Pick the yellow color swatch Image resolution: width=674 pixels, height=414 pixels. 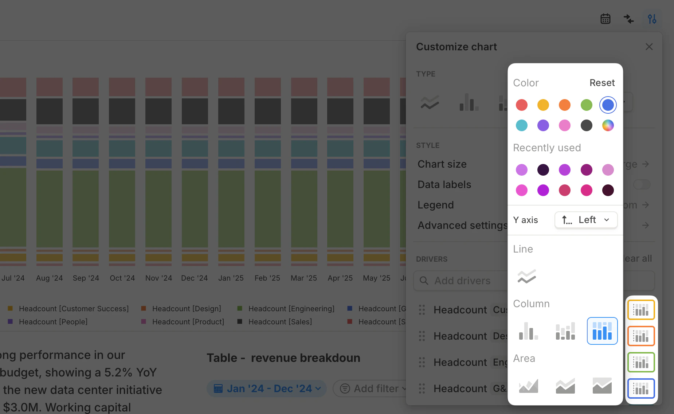pyautogui.click(x=543, y=105)
